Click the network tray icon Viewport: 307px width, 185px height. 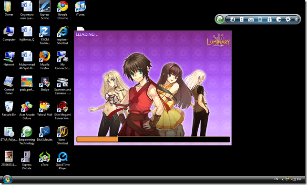287,179
